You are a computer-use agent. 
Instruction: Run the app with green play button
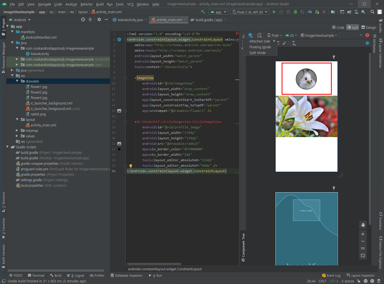click(274, 12)
